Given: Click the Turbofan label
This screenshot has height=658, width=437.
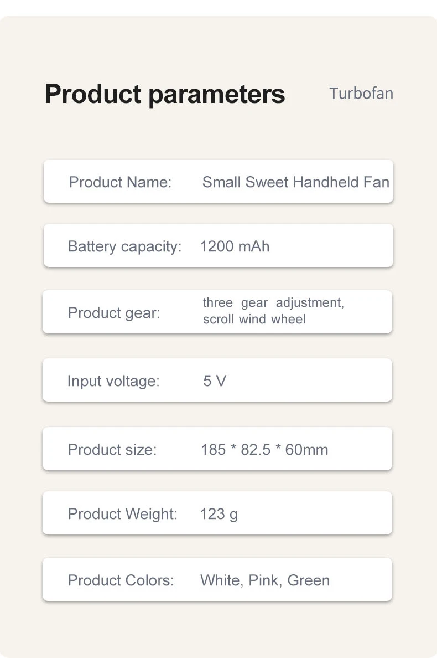Looking at the screenshot, I should 361,93.
